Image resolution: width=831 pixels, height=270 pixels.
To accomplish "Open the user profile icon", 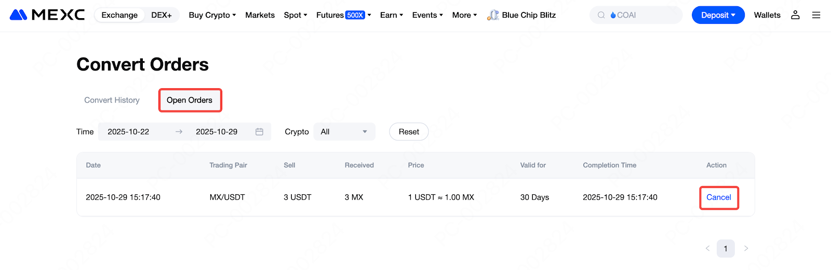I will [795, 15].
